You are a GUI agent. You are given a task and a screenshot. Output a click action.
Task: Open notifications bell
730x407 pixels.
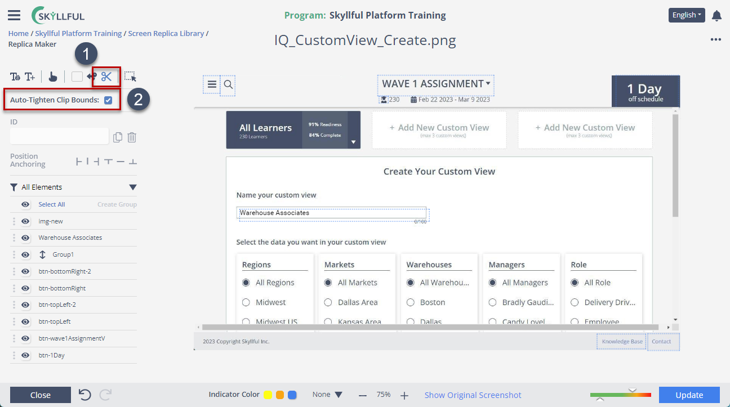[716, 15]
